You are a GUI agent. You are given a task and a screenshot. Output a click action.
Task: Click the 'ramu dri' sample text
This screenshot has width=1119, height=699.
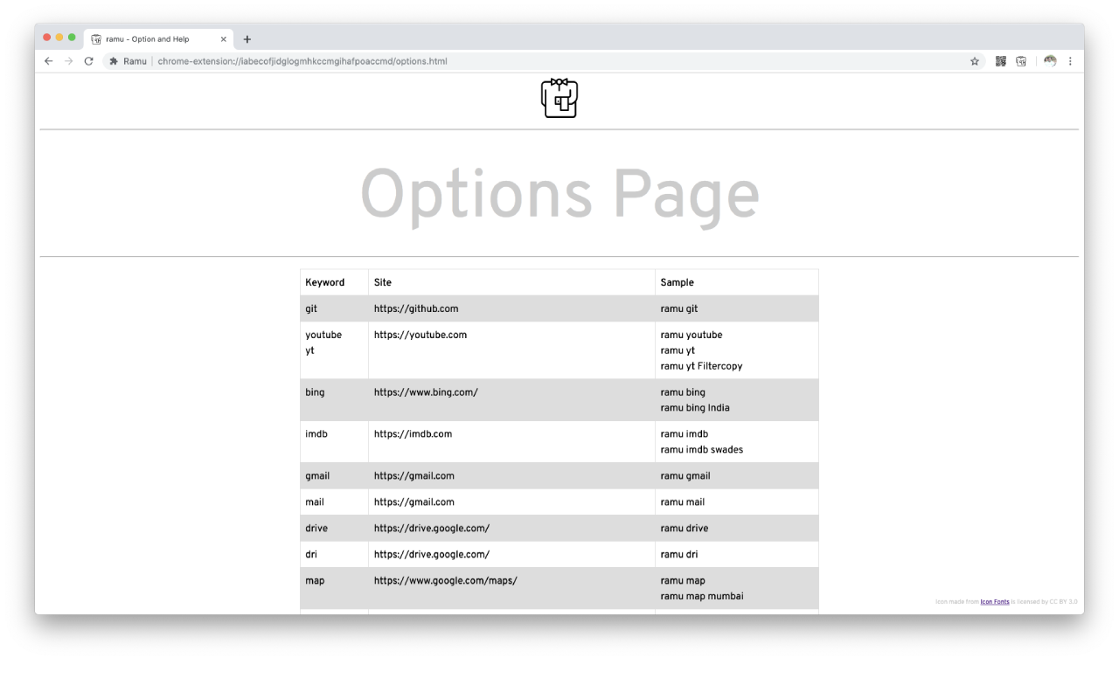[x=679, y=555]
